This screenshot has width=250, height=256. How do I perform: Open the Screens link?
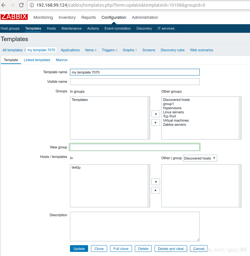click(149, 50)
